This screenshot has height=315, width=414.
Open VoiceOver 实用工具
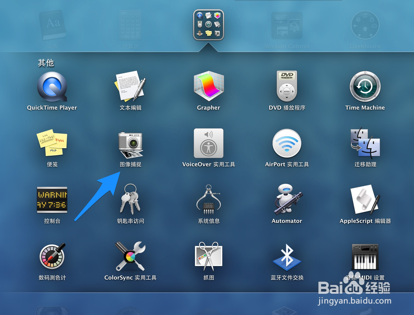pos(209,143)
